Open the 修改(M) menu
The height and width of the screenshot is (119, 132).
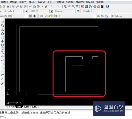click(80, 2)
